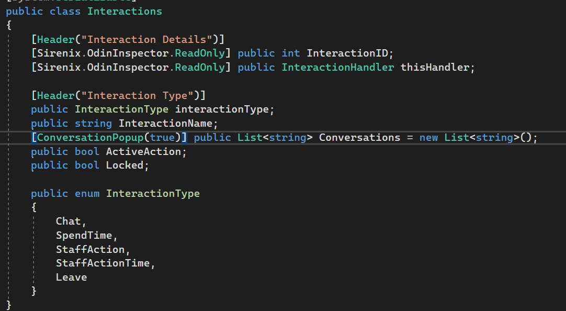Click the Locked field name

tap(124, 165)
